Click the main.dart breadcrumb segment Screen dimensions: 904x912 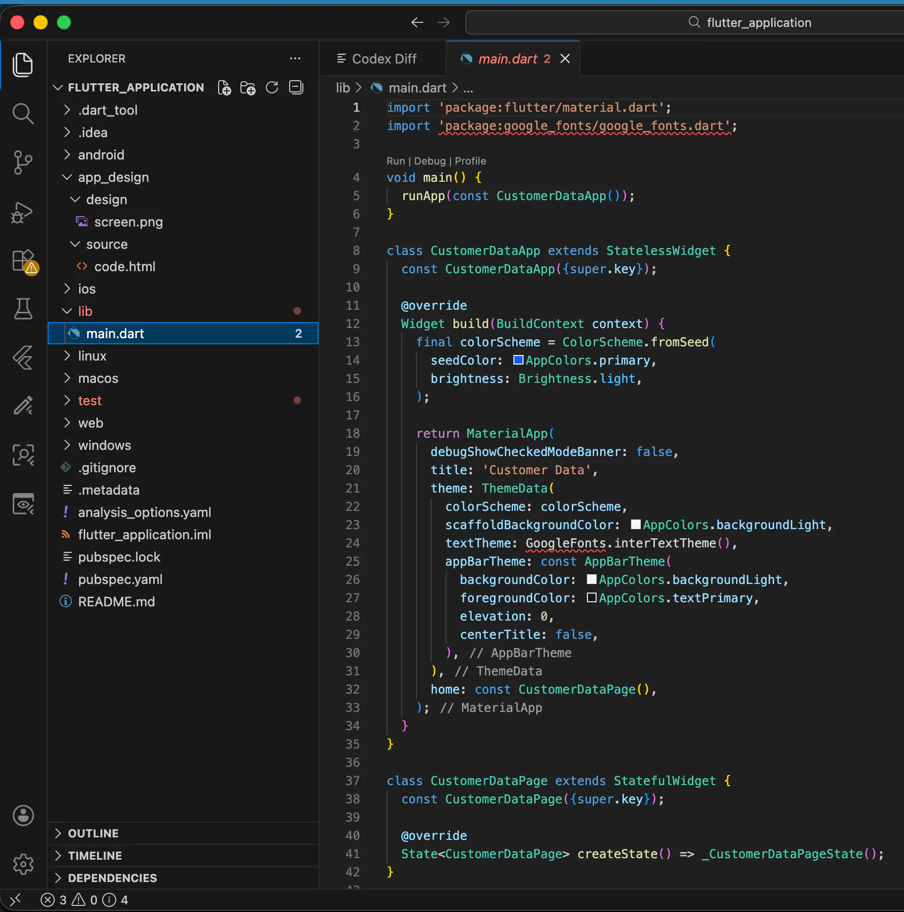click(418, 88)
